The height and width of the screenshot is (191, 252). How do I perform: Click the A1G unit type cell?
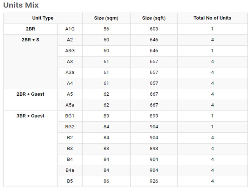(70, 29)
